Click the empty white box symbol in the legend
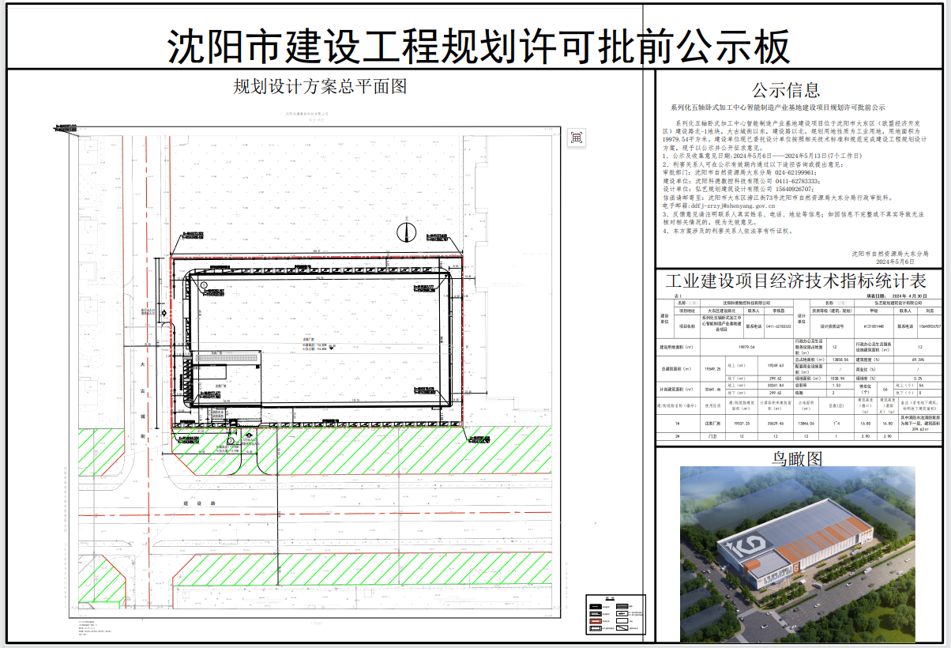 point(622,621)
